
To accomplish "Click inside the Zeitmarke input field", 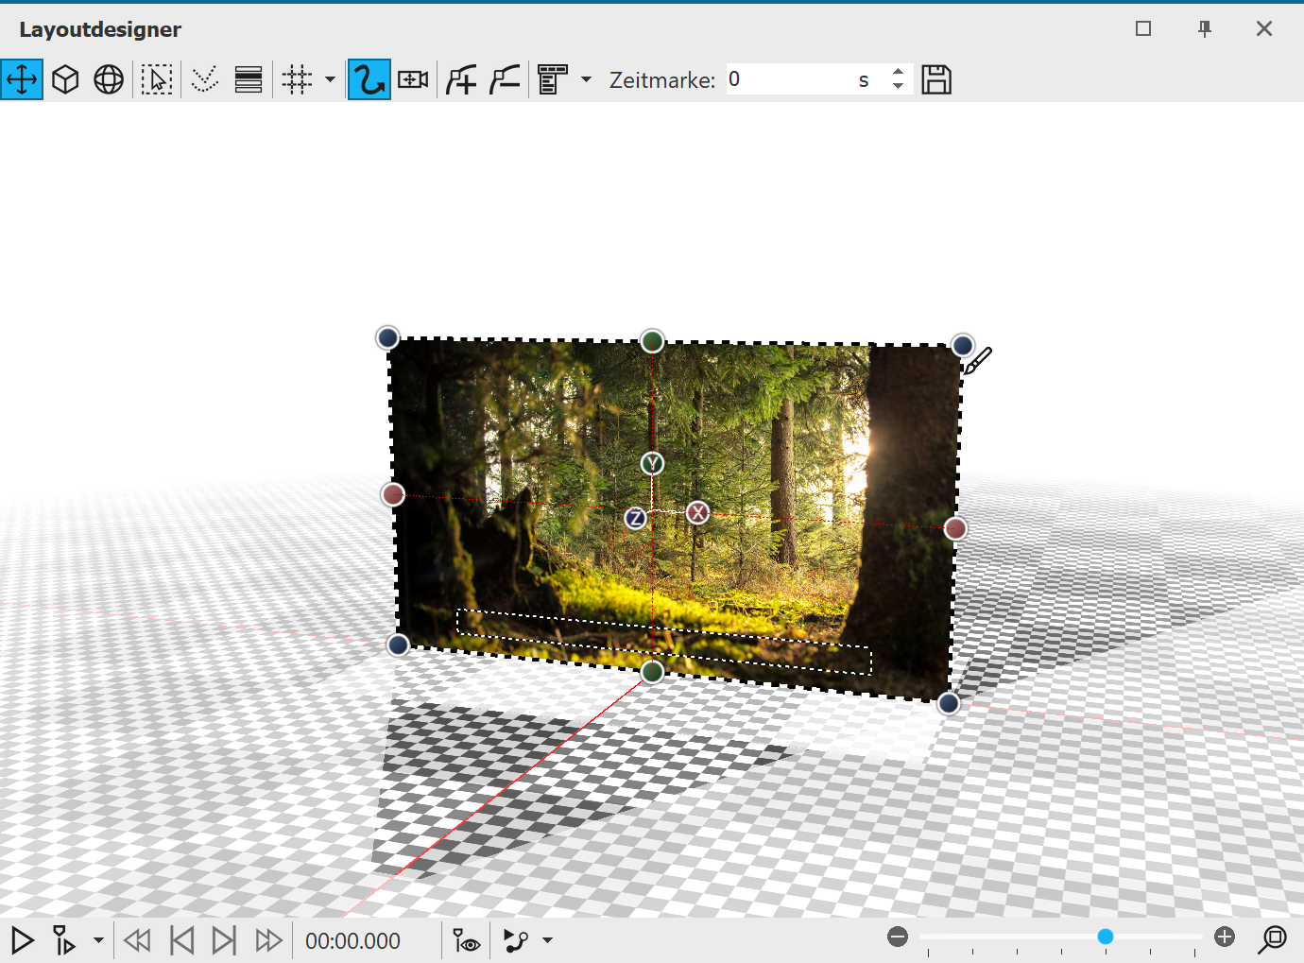I will pyautogui.click(x=794, y=79).
